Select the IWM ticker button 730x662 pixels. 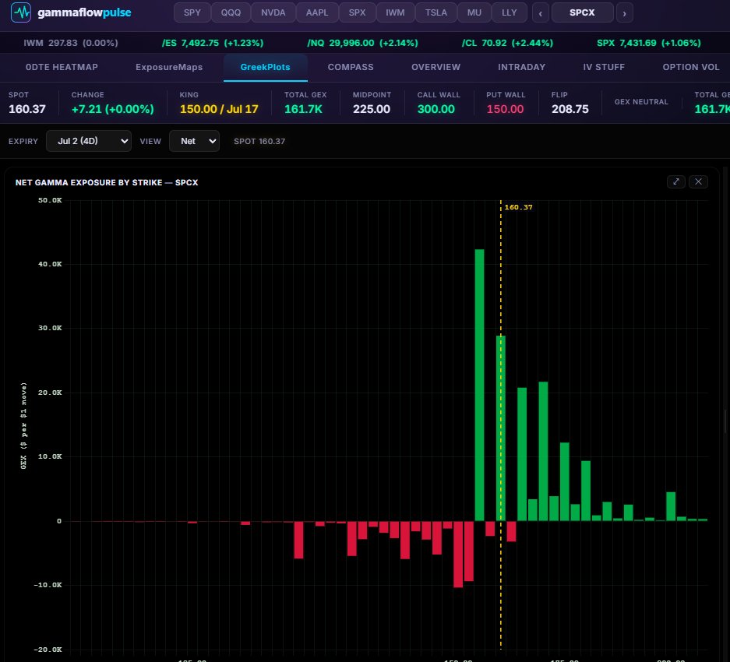[x=395, y=12]
